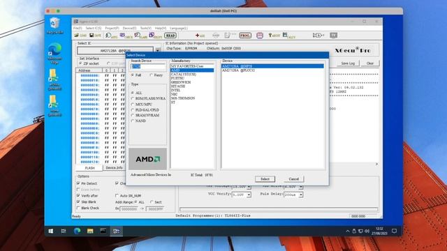Open the Select IC dropdown arrow
447x251 pixels.
(x=157, y=50)
